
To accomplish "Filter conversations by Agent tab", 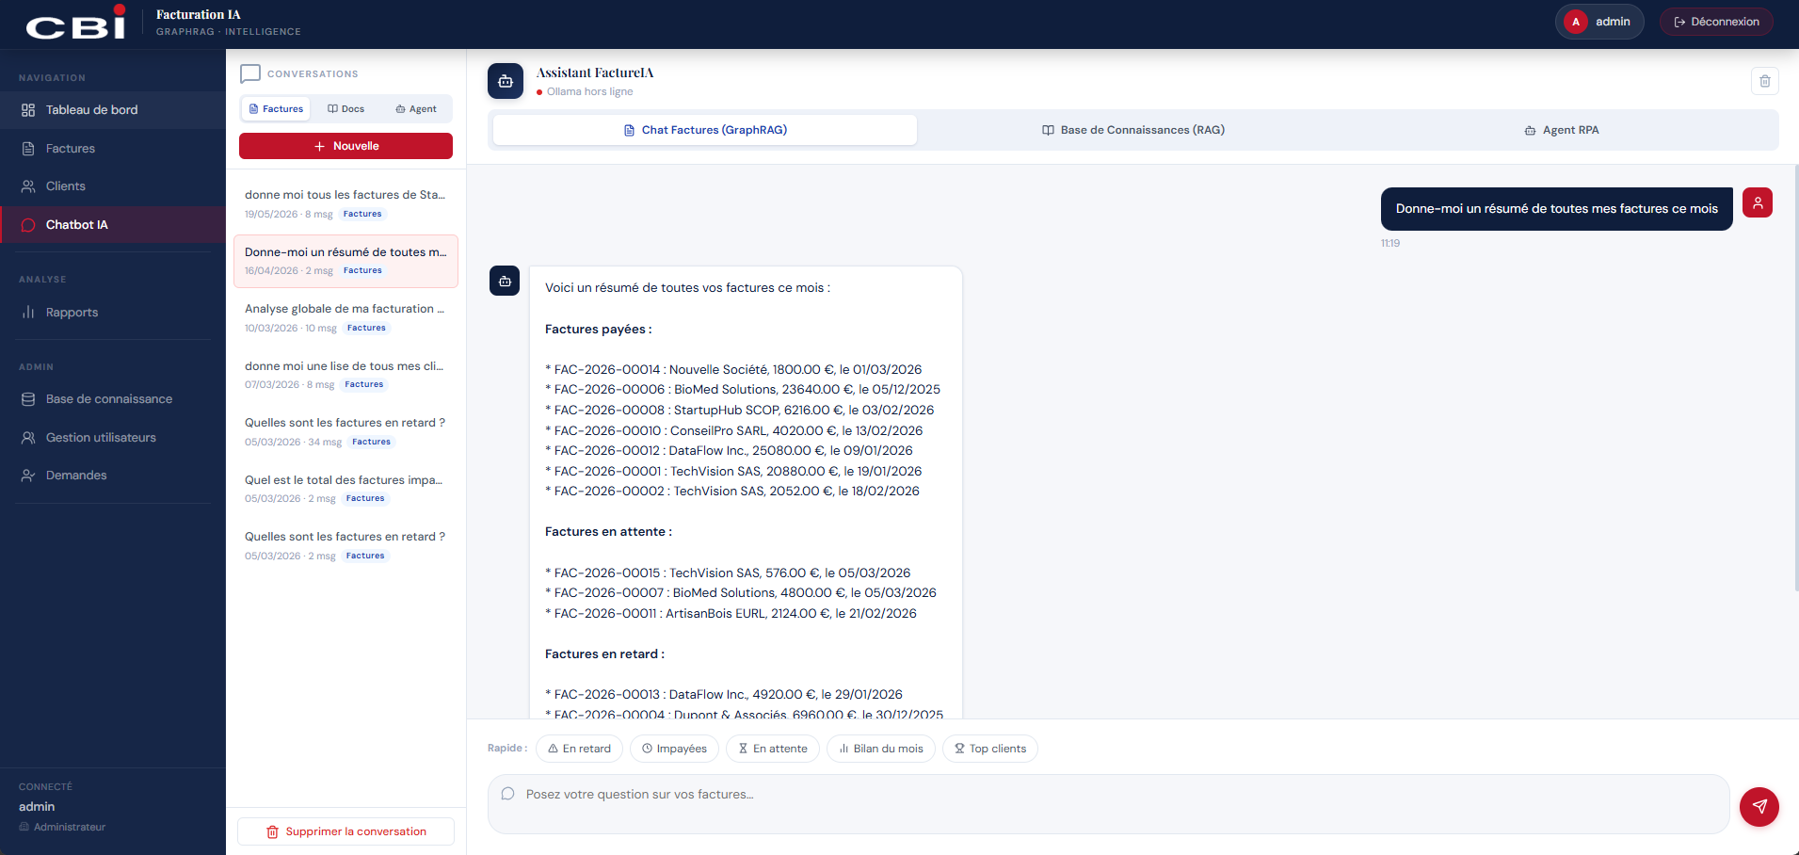I will pyautogui.click(x=415, y=109).
